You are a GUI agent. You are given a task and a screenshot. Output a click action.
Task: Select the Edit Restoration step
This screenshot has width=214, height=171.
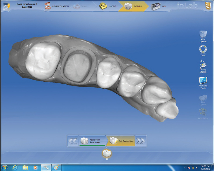tap(121, 141)
